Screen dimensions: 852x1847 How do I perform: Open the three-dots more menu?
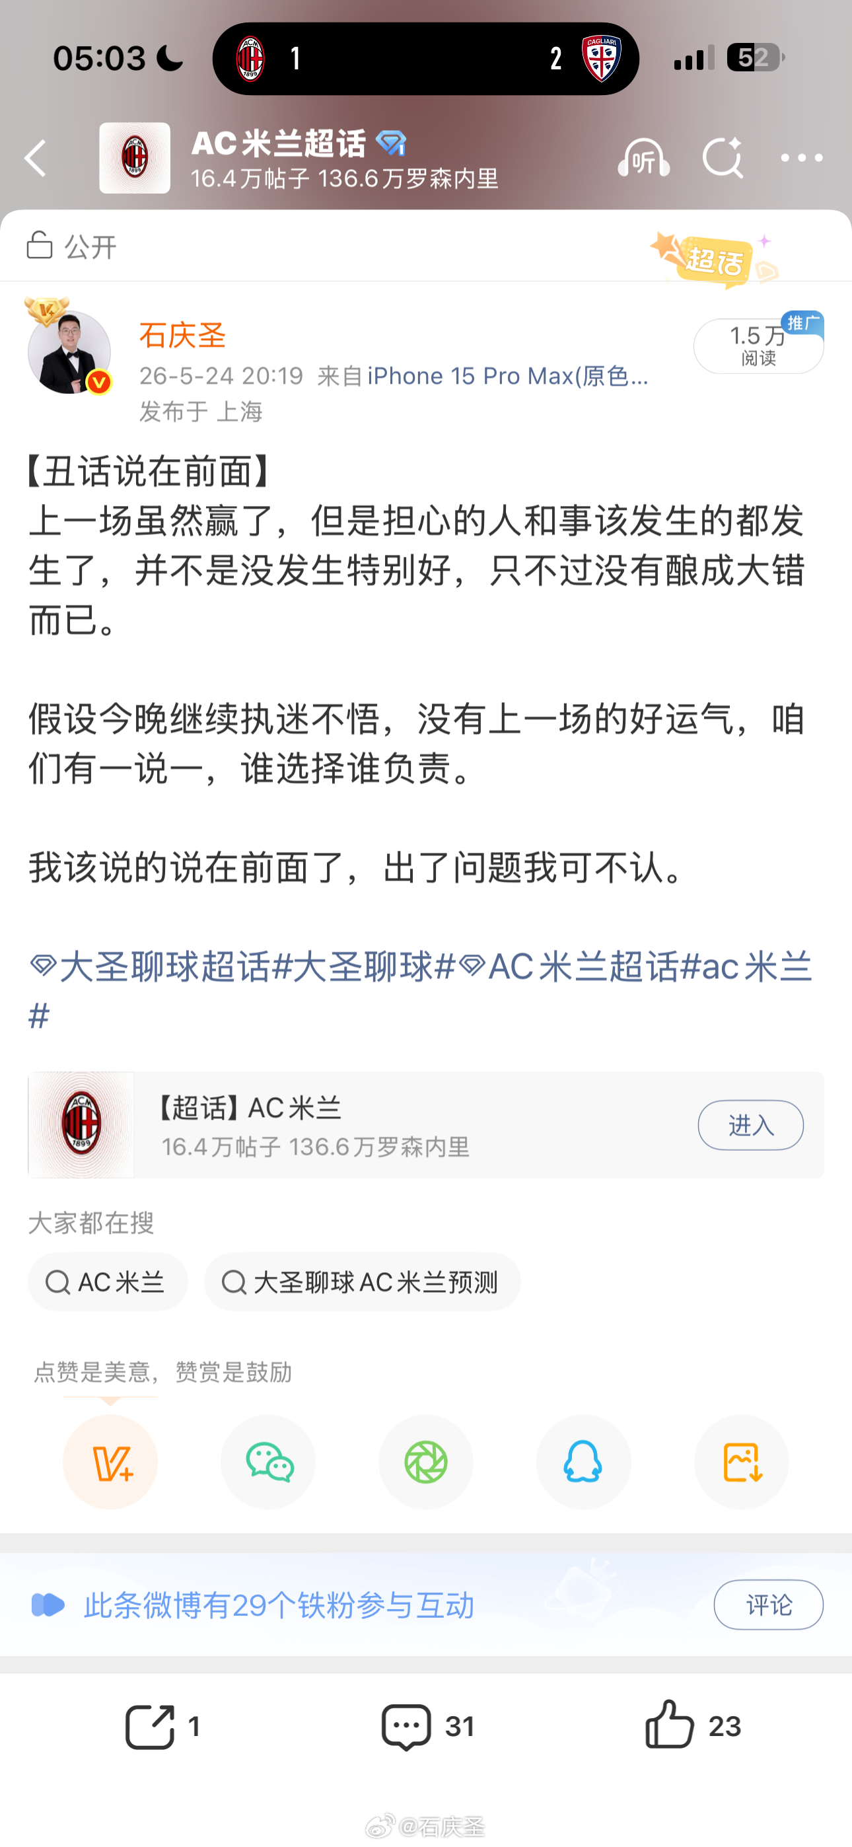(801, 158)
